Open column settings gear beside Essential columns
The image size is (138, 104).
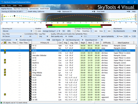(49, 40)
